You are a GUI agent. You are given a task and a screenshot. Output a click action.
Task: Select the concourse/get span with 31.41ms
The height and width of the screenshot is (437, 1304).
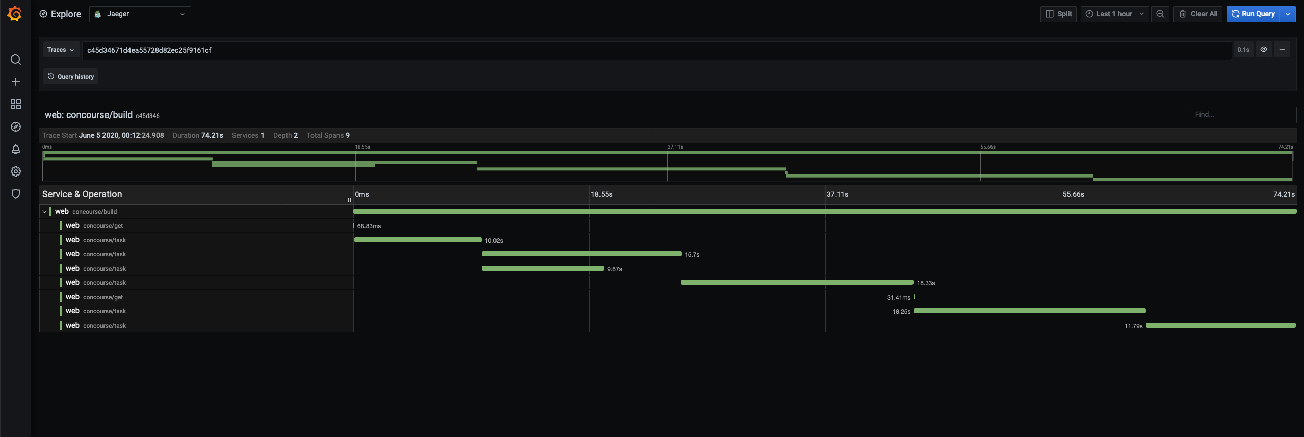pyautogui.click(x=196, y=297)
